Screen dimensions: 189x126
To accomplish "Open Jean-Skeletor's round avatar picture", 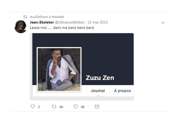I will click(20, 27).
